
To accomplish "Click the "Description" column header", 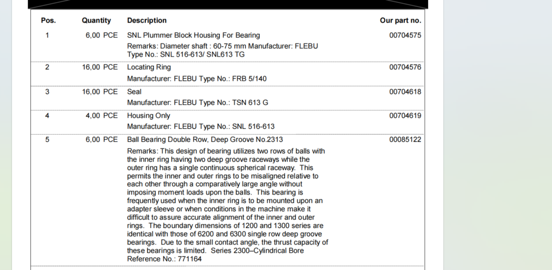I will pos(147,20).
